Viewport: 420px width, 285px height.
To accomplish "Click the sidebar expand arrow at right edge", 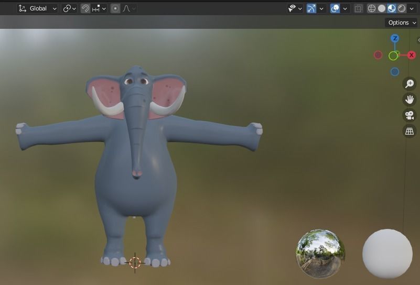I will pos(418,40).
